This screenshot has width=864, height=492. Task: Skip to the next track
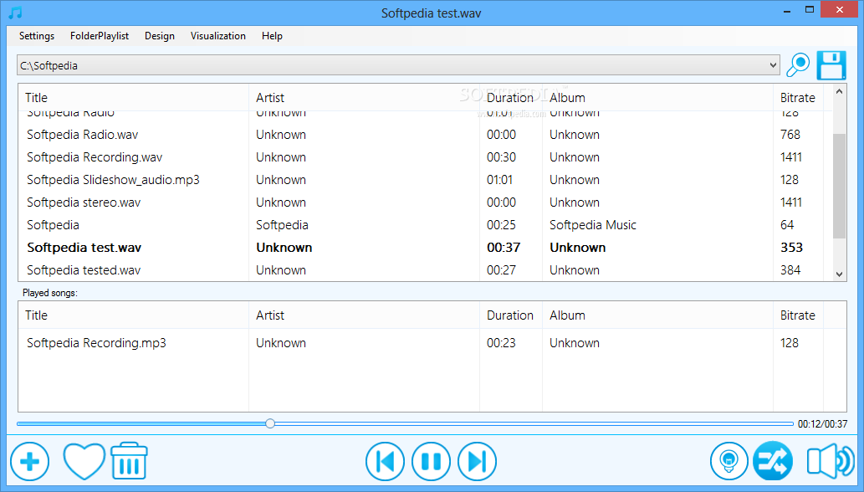[x=478, y=461]
